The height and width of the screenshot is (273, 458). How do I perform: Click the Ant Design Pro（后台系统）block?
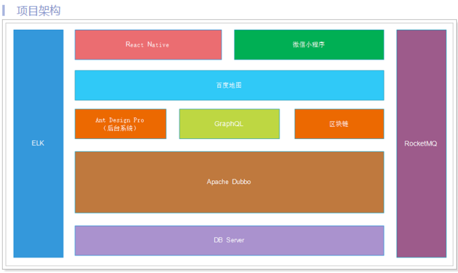pyautogui.click(x=120, y=124)
